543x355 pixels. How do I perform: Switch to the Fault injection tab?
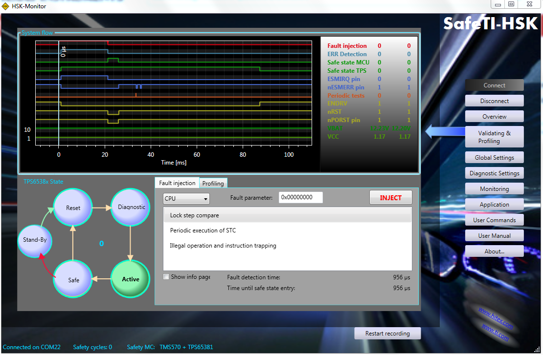point(177,183)
